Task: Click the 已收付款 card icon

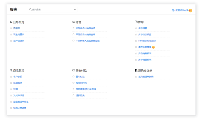Action: click(x=73, y=70)
